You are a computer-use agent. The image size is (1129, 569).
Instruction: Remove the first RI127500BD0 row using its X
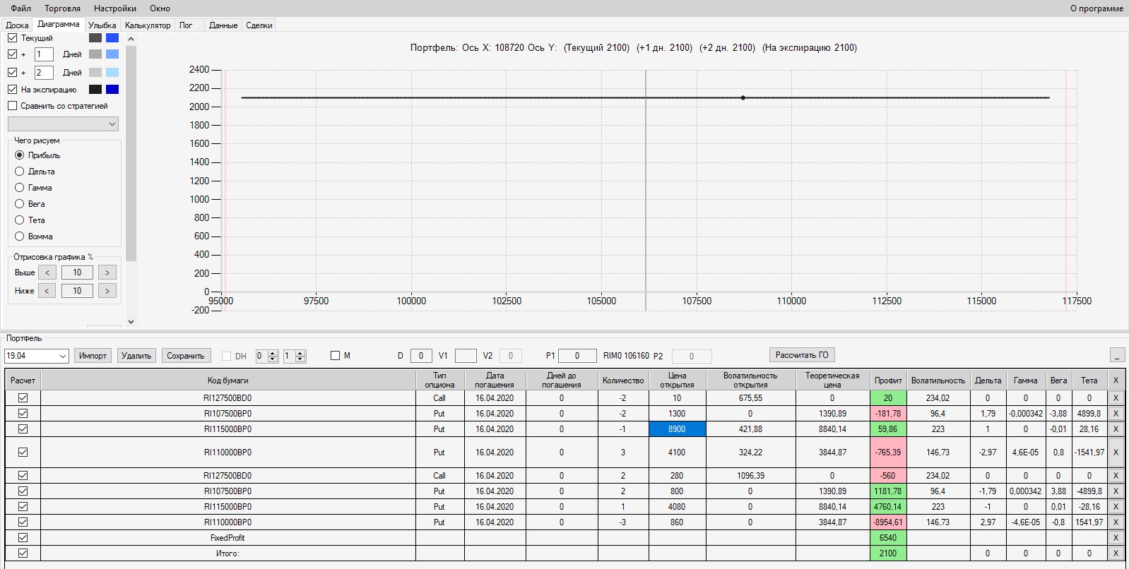tap(1116, 398)
